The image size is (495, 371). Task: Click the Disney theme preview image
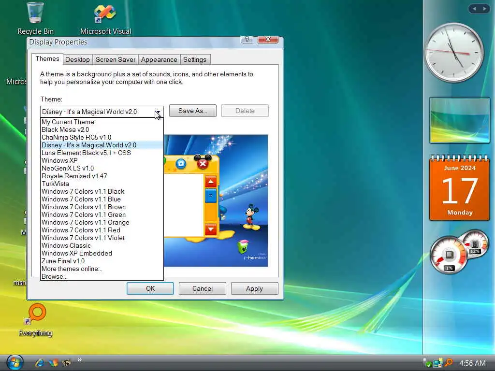coord(216,200)
